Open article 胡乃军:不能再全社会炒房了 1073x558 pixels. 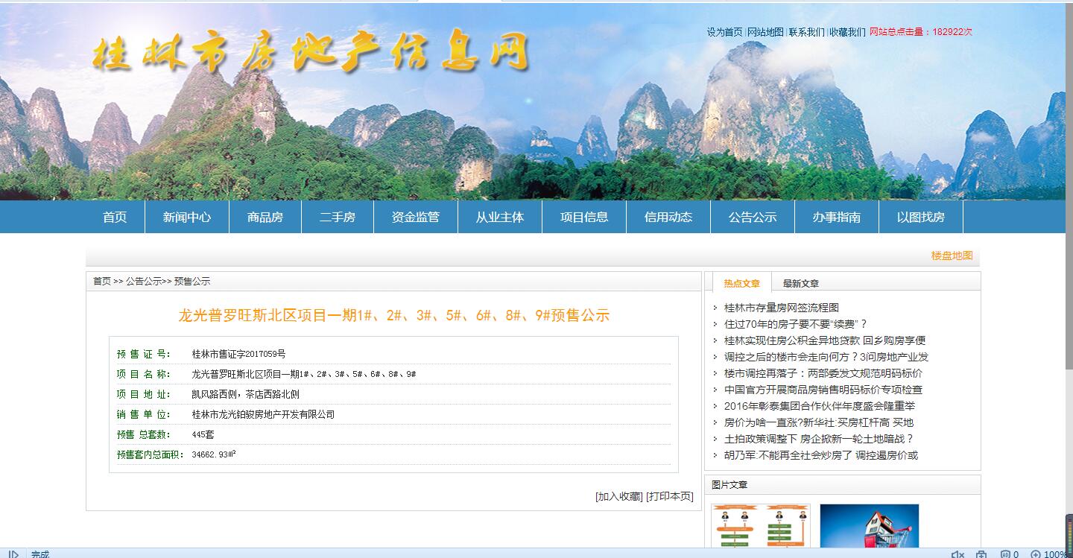[x=821, y=455]
